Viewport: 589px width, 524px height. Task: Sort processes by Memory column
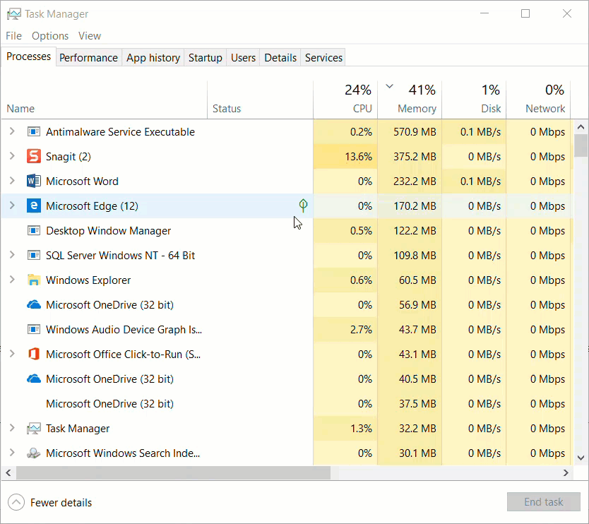(410, 100)
